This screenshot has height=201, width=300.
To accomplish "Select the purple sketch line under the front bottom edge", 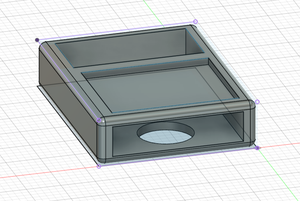I will point(177,157).
